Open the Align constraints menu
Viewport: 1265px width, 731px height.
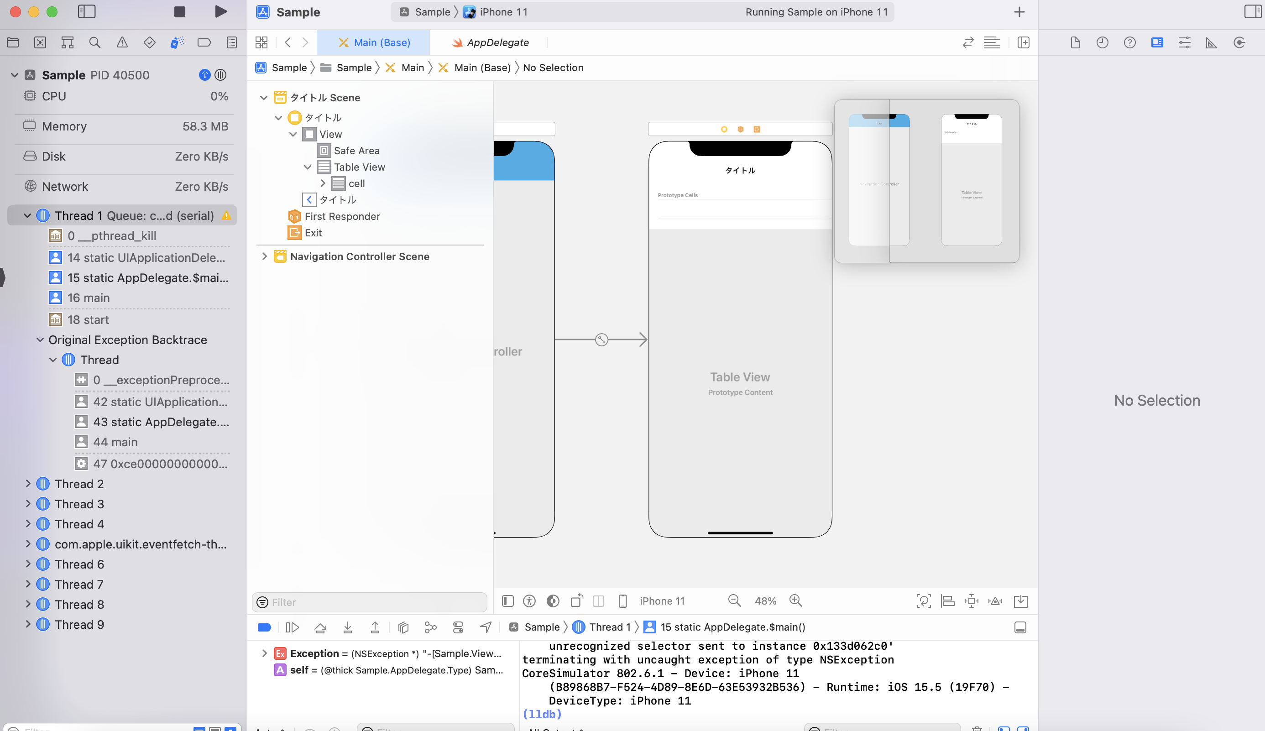tap(947, 601)
